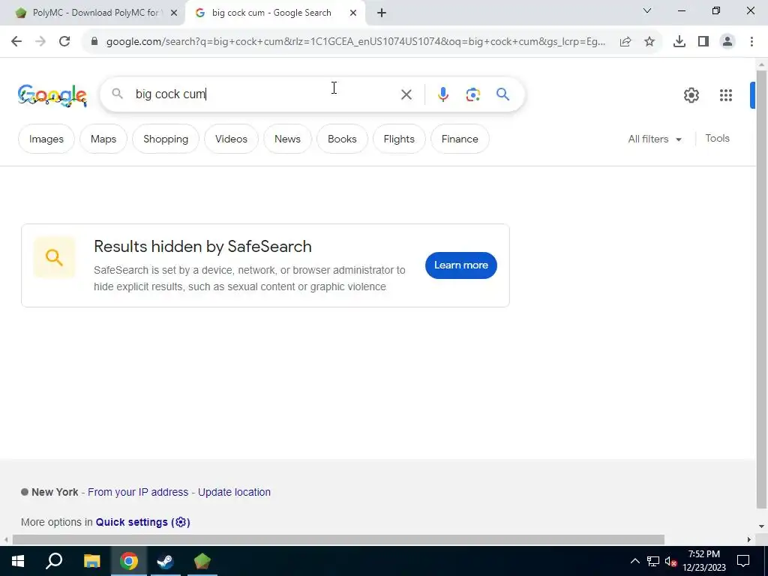The height and width of the screenshot is (576, 768).
Task: Select the Maps filter
Action: pos(103,139)
